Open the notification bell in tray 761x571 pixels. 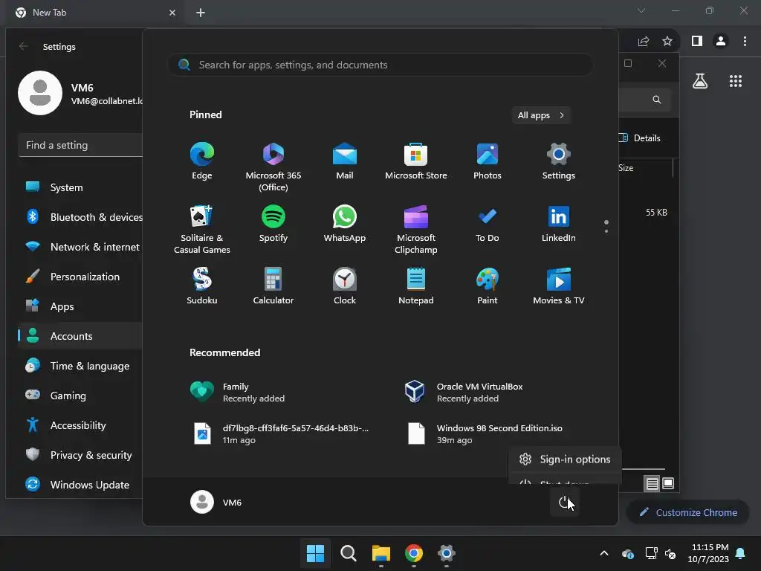pyautogui.click(x=741, y=553)
